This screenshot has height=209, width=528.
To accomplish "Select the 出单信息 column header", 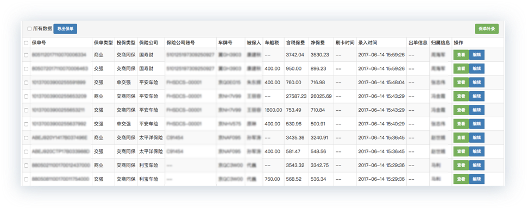I will coord(418,43).
